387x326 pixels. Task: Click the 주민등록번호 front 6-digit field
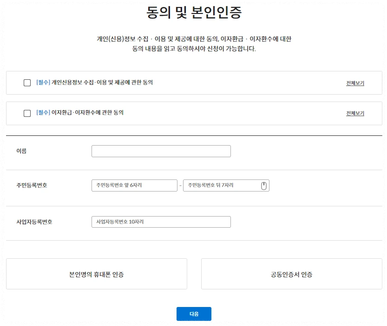click(134, 185)
